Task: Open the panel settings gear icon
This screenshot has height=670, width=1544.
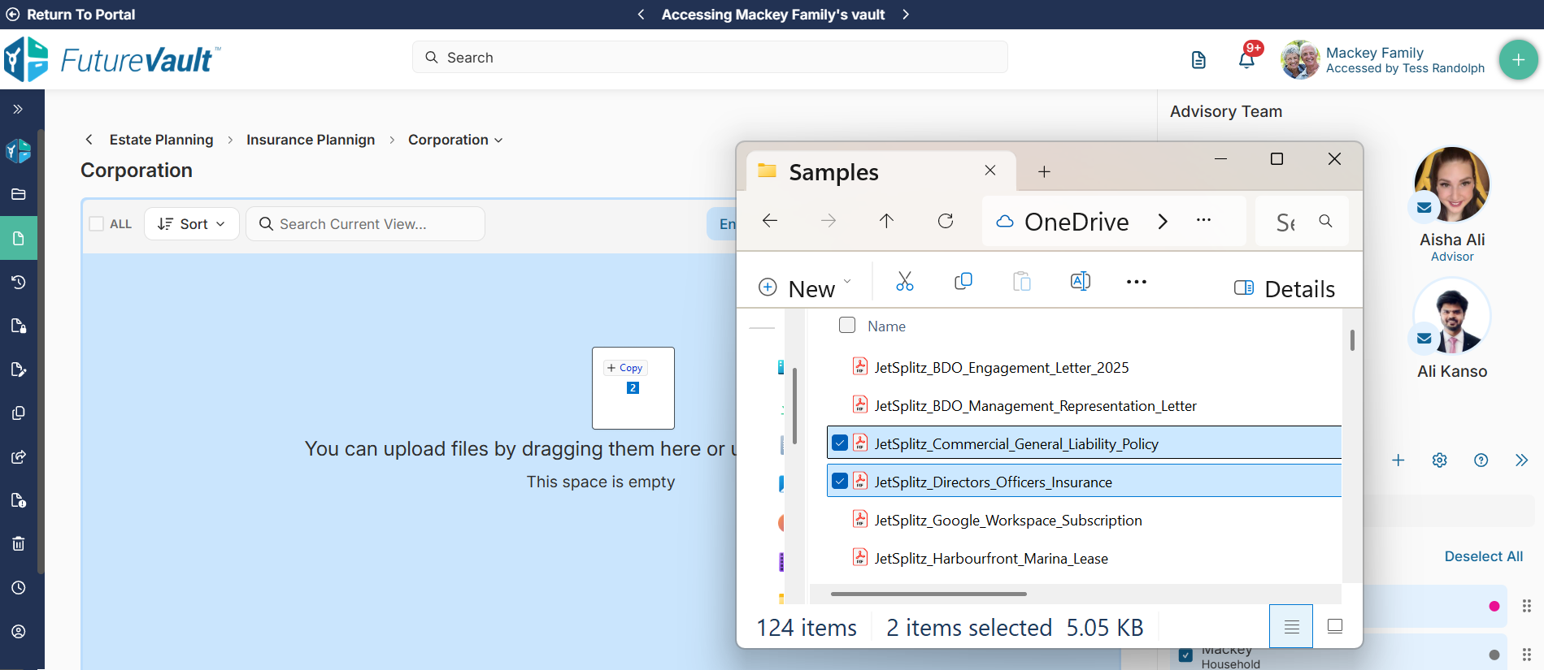Action: (1439, 460)
